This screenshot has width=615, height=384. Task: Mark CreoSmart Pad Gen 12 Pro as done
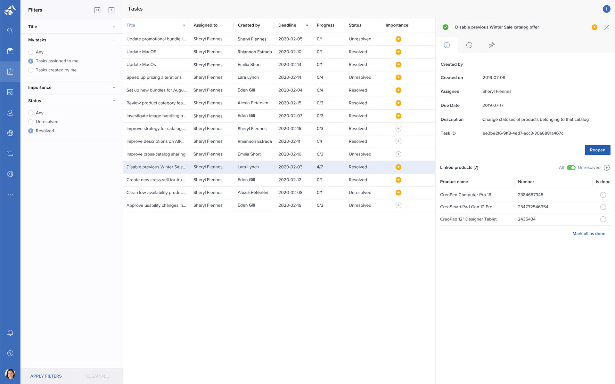click(x=603, y=207)
